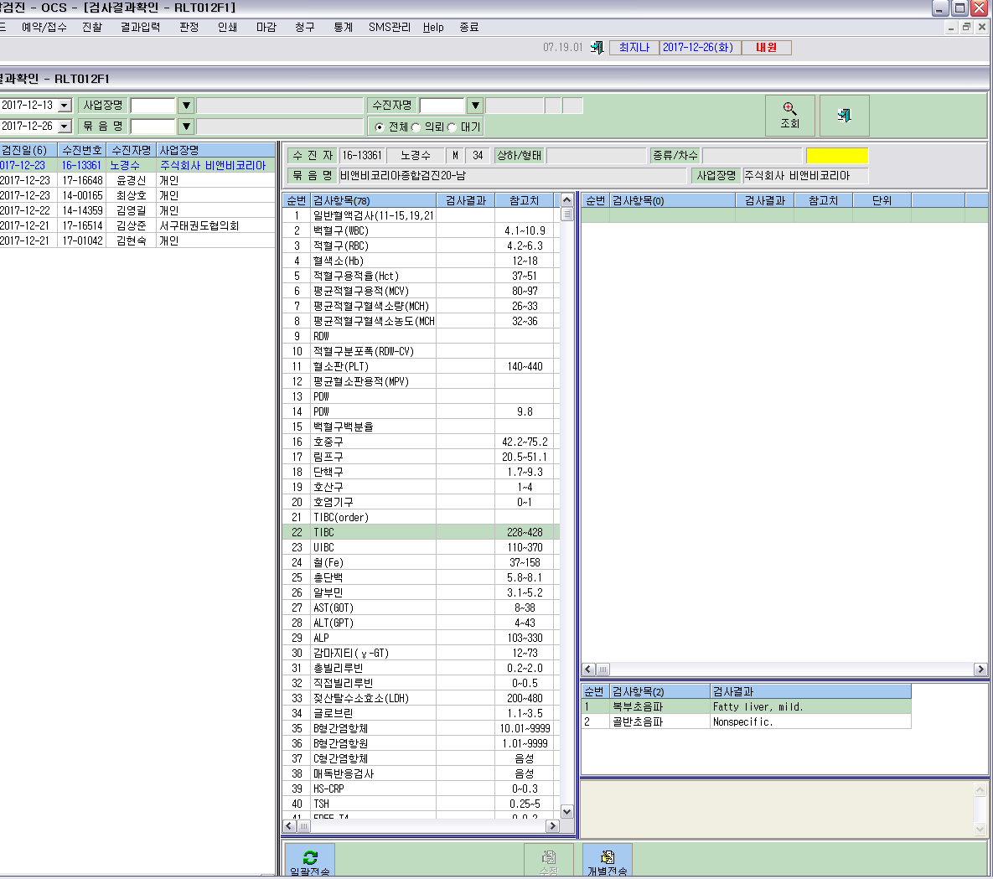Select the 대기 radio button

click(453, 127)
